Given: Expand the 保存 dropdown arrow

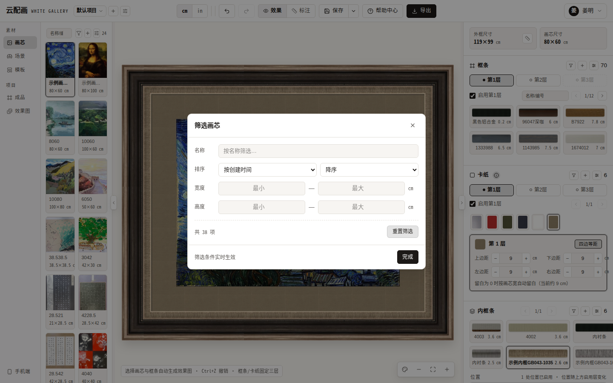Looking at the screenshot, I should 353,11.
